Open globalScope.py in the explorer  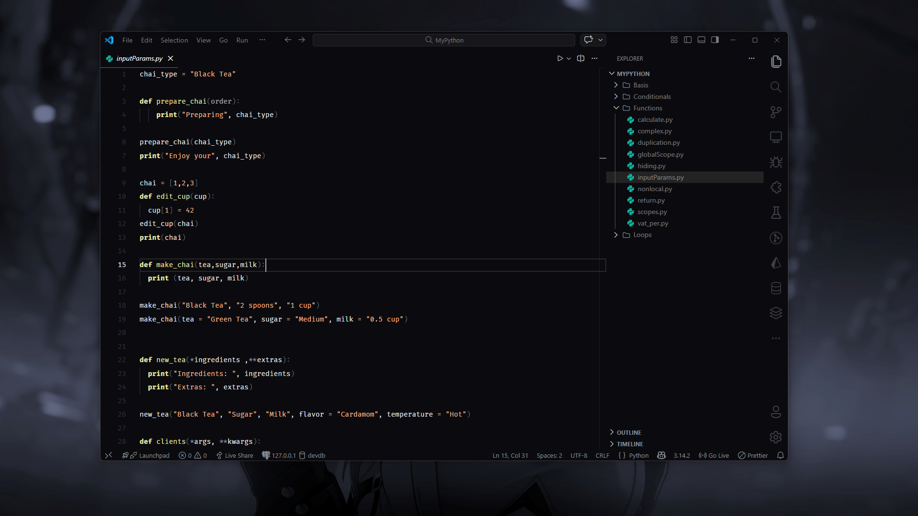pyautogui.click(x=660, y=154)
